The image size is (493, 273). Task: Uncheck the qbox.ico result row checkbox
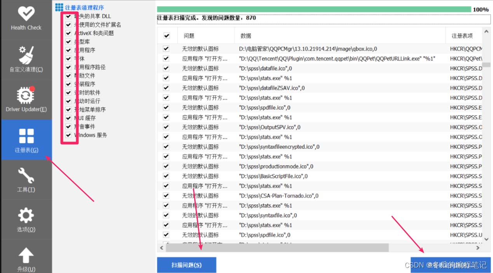pos(166,49)
